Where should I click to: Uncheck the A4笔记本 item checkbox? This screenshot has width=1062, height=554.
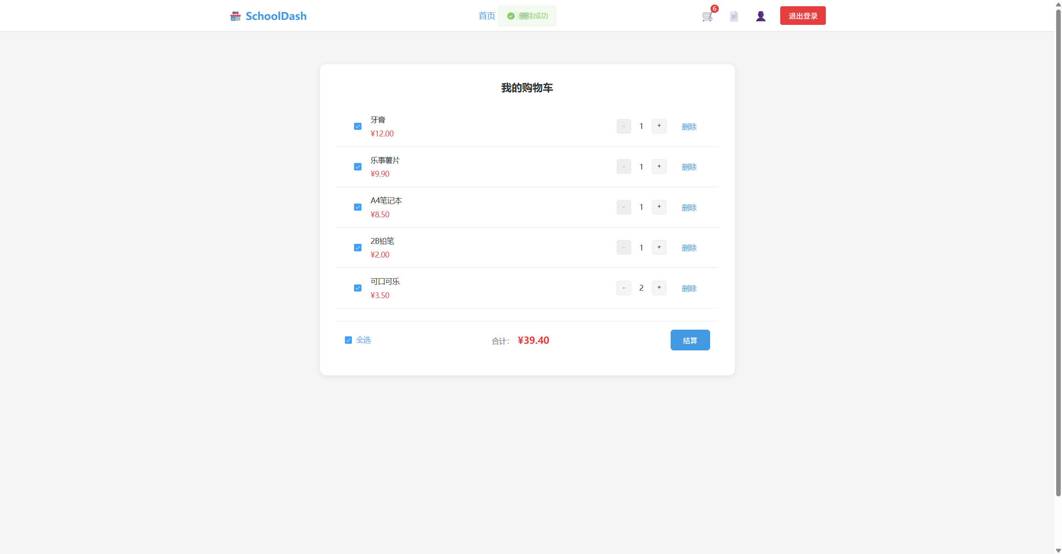coord(357,207)
